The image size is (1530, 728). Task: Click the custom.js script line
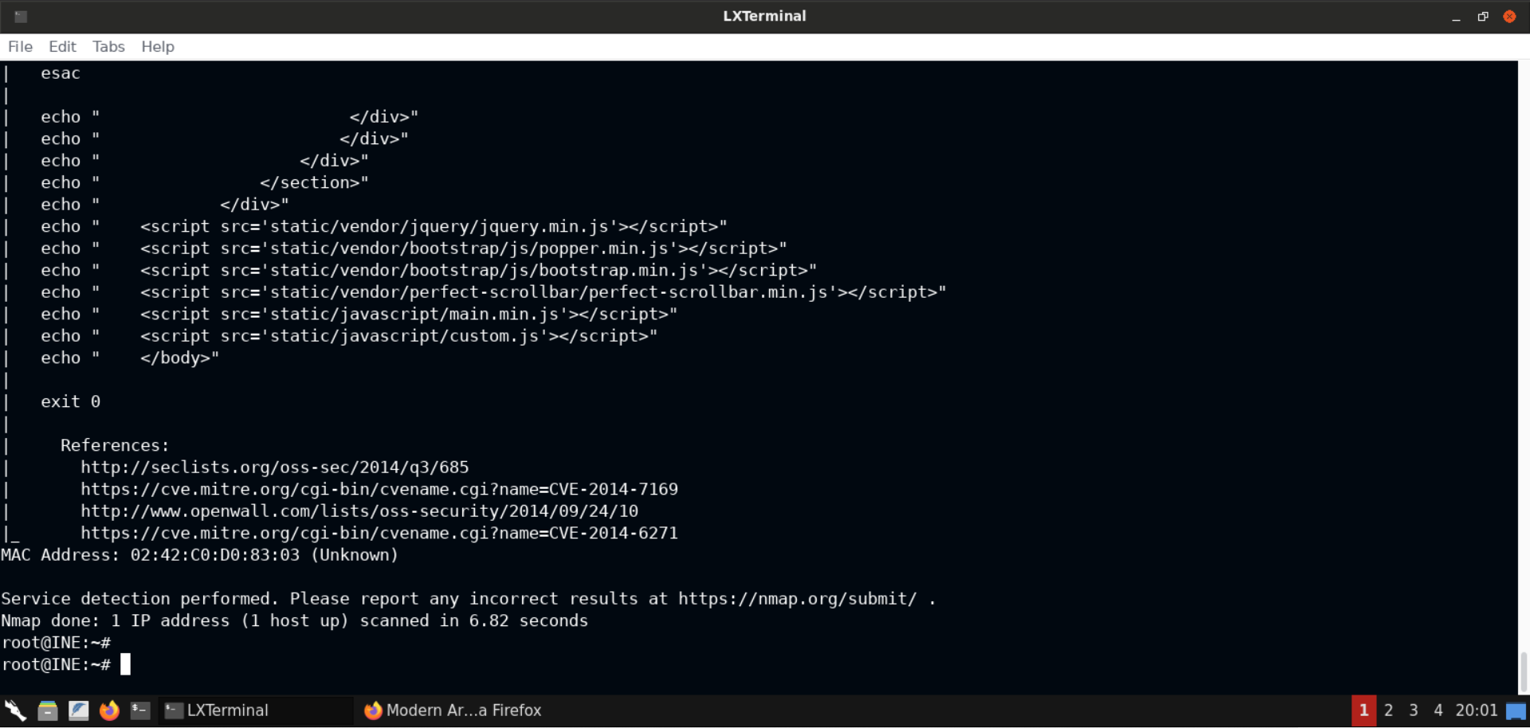click(349, 336)
